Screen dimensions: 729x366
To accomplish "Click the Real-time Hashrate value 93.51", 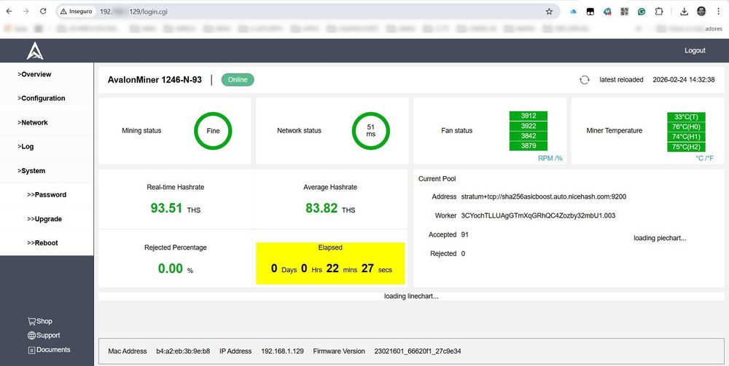I will point(166,208).
